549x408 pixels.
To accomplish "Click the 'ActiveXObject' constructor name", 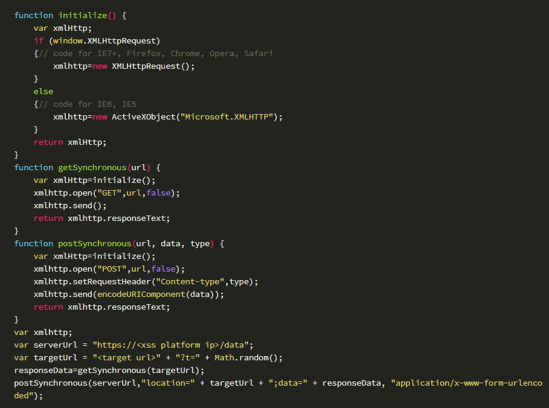I will 144,117.
